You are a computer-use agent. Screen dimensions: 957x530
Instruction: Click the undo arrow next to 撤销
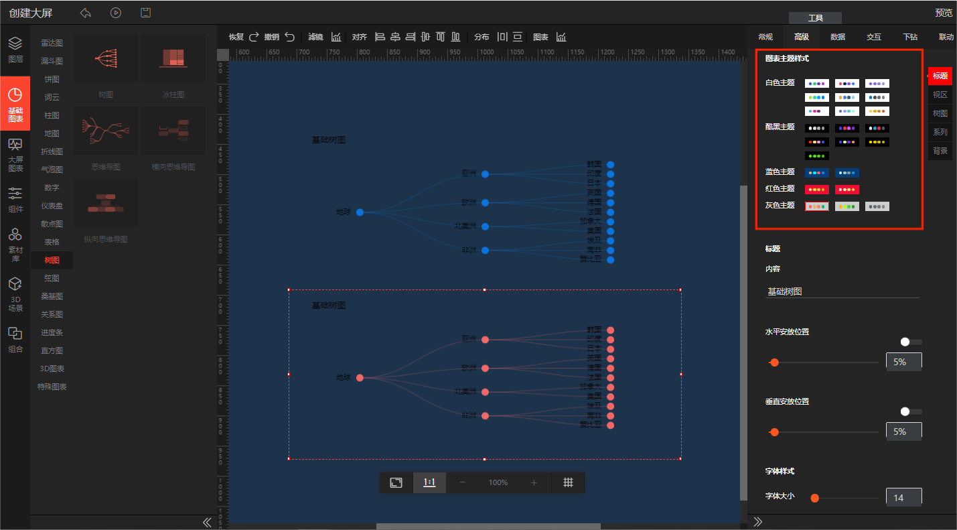pyautogui.click(x=289, y=37)
